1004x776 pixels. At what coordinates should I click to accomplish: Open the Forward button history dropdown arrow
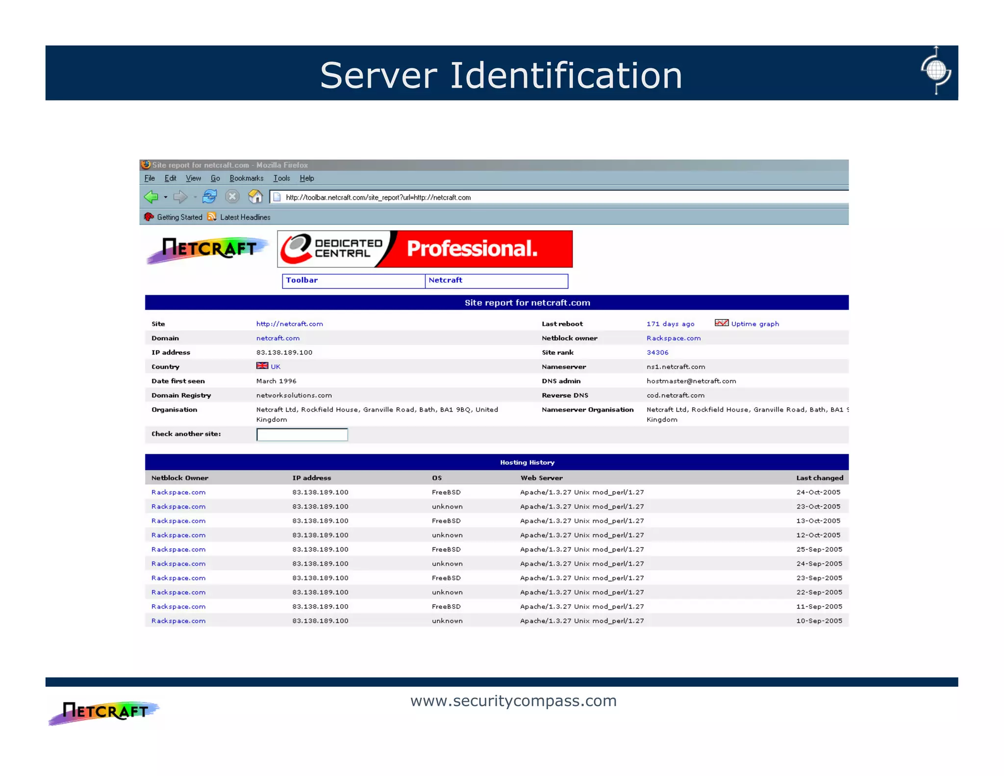(195, 198)
